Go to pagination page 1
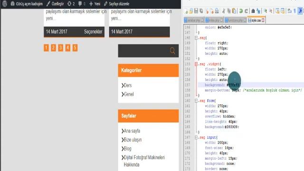 pos(46,47)
